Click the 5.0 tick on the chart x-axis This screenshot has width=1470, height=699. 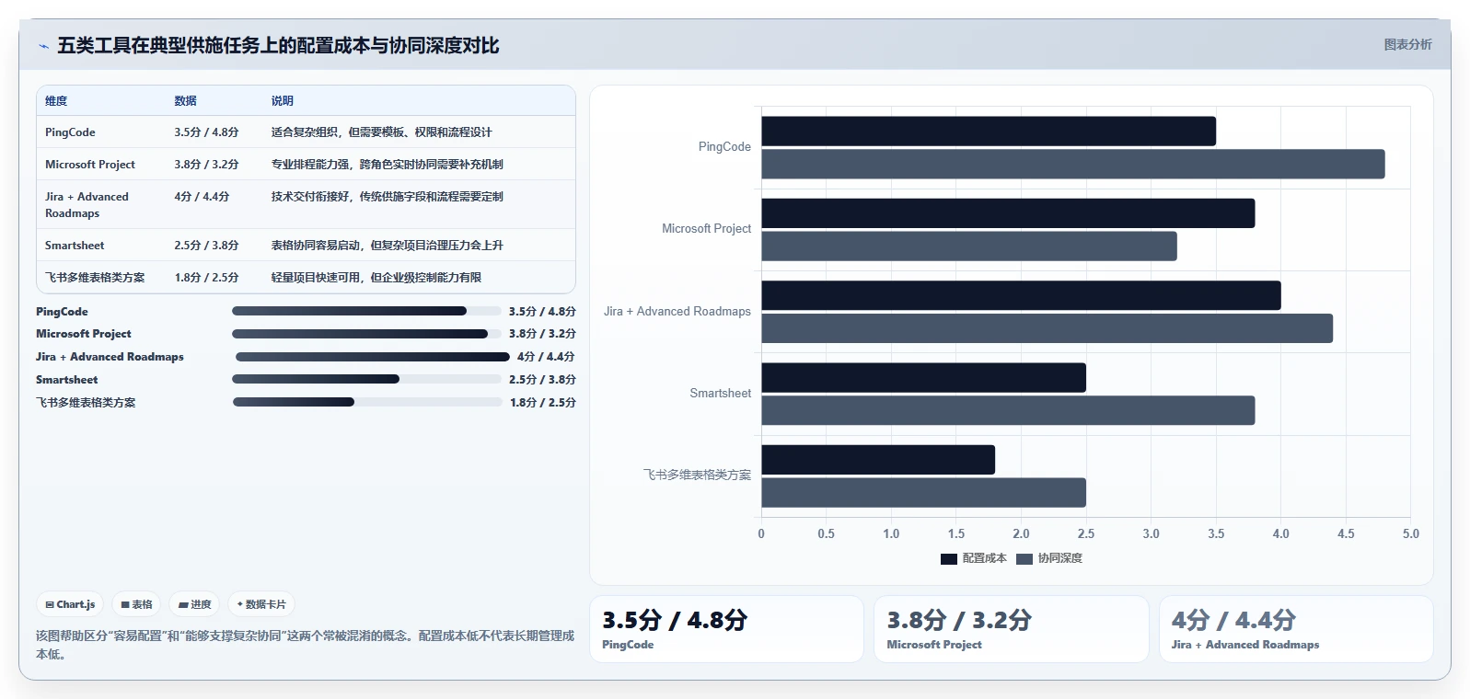pyautogui.click(x=1411, y=533)
